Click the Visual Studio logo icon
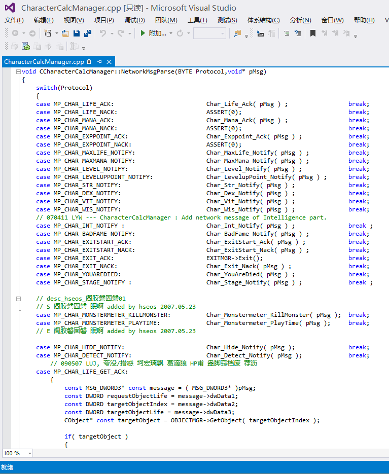389x474 pixels. click(x=10, y=8)
